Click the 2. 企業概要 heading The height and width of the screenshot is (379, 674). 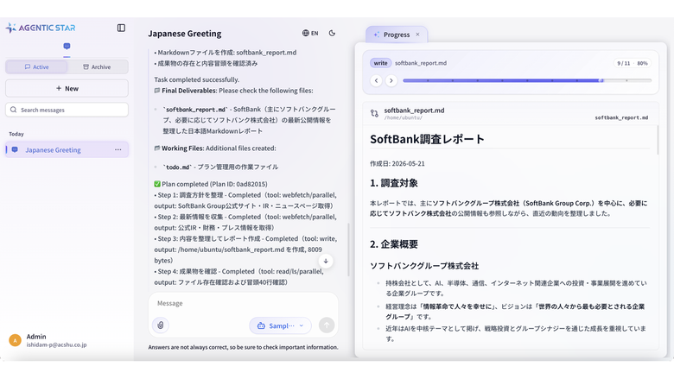[x=394, y=244]
